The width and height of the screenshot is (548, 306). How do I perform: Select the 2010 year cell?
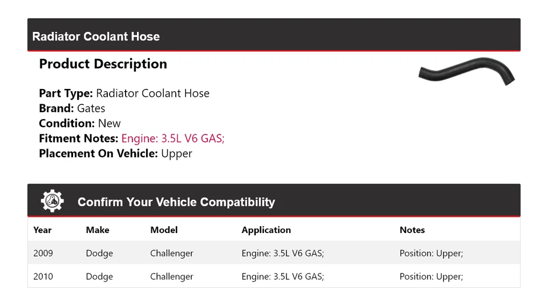pos(43,276)
